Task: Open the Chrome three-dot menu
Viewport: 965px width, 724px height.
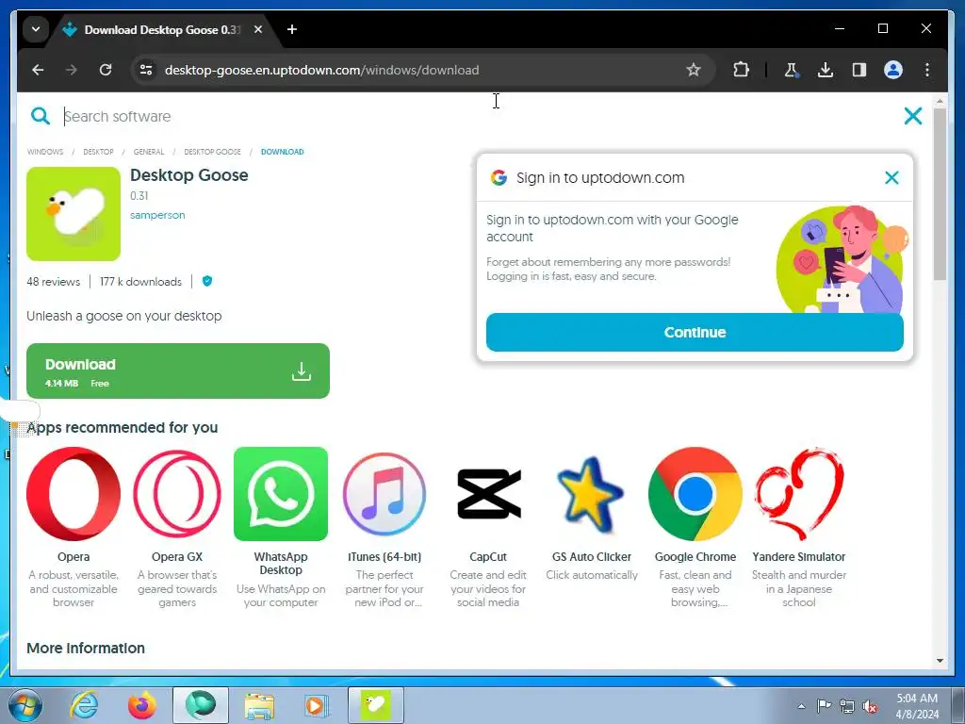Action: point(927,70)
